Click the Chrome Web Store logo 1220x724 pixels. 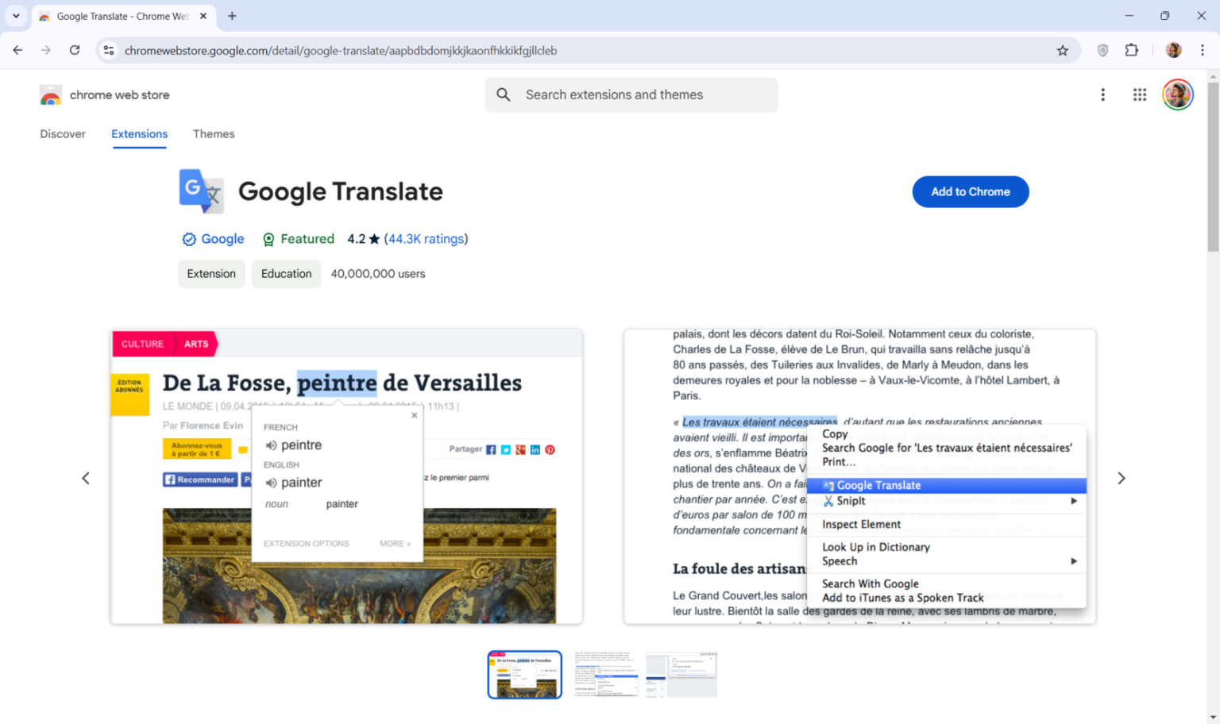[x=50, y=94]
